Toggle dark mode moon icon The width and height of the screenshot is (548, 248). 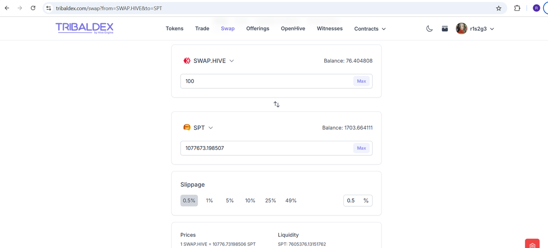tap(429, 29)
